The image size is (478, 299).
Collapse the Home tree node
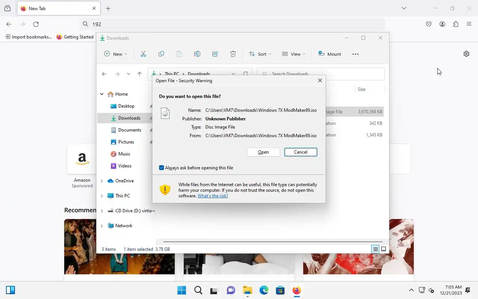[102, 94]
